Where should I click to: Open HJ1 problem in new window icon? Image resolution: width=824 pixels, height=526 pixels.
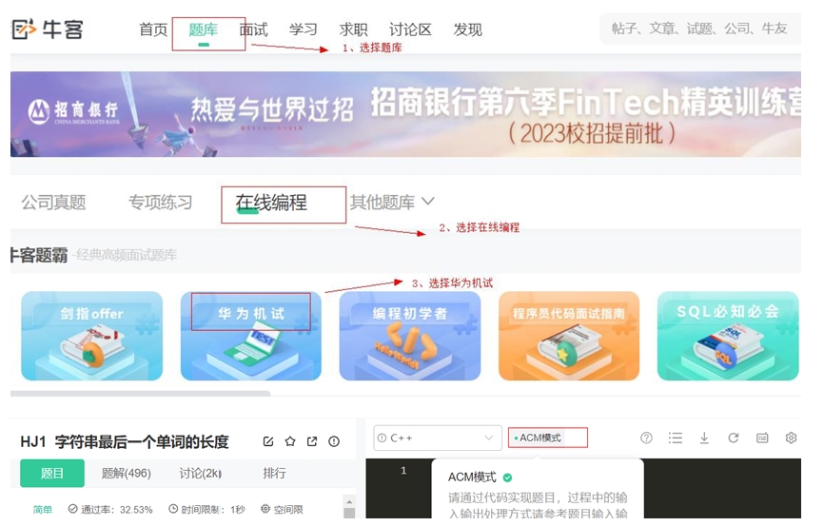pos(312,441)
